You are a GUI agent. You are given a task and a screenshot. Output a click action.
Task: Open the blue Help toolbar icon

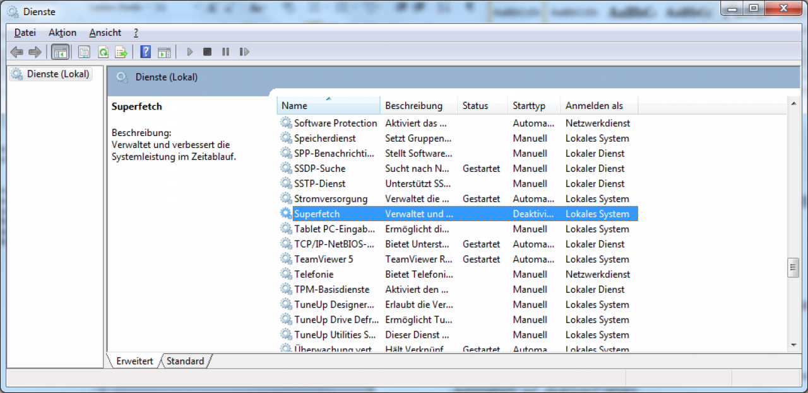pyautogui.click(x=146, y=52)
